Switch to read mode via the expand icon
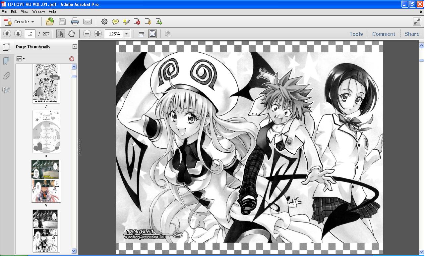Screen dimensions: 425x256 [417, 22]
